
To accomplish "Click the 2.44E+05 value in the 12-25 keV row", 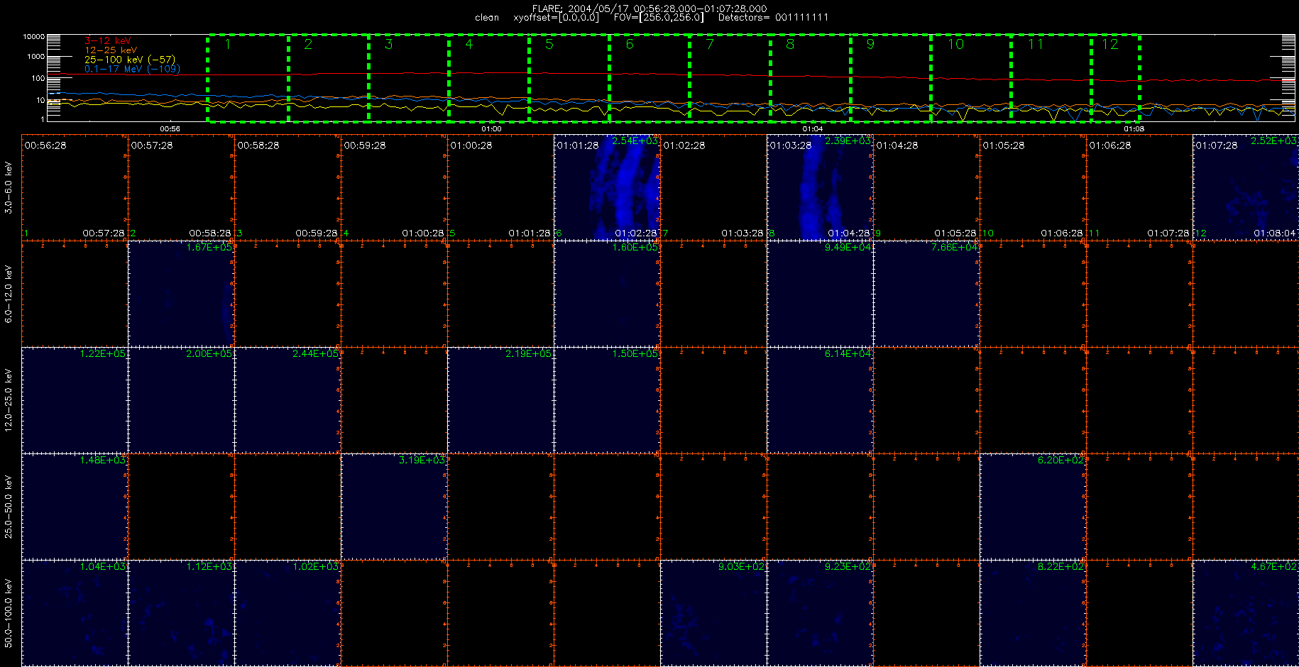I will pos(315,354).
